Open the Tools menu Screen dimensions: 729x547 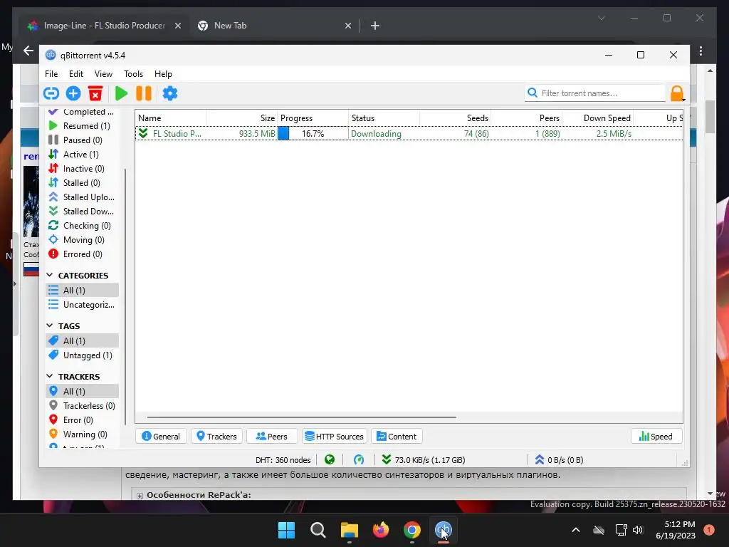[x=133, y=74]
